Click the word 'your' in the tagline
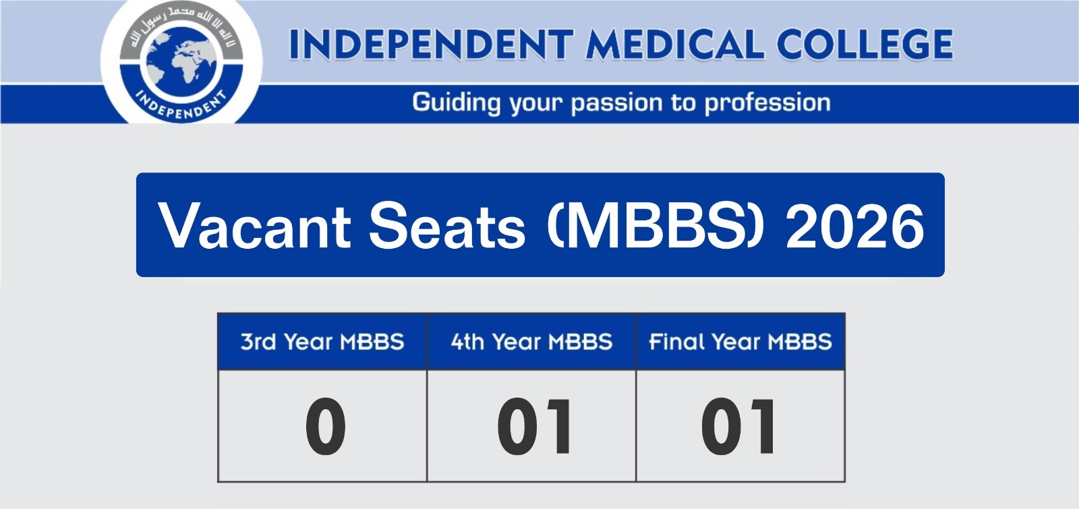 coord(535,102)
